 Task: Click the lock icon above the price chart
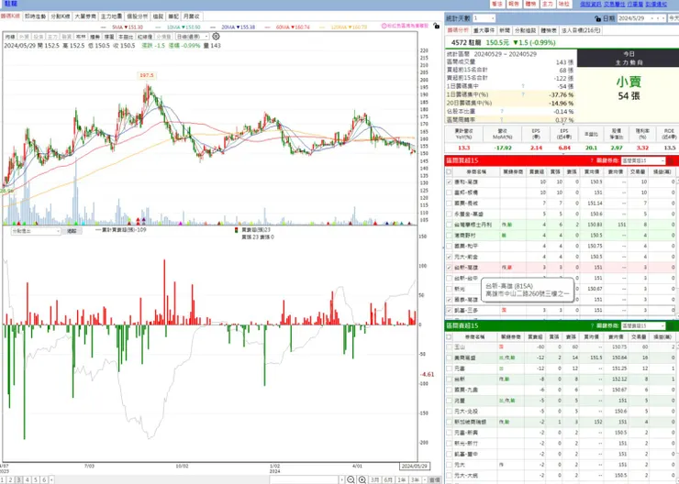coord(436,26)
